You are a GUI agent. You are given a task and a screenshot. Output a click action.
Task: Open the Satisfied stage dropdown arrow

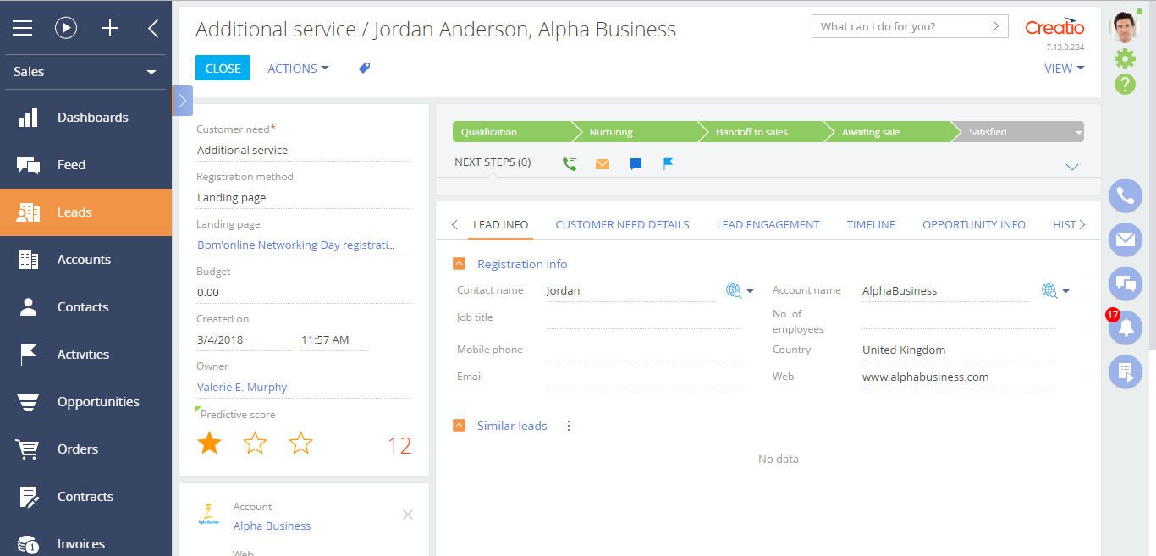(x=1078, y=133)
